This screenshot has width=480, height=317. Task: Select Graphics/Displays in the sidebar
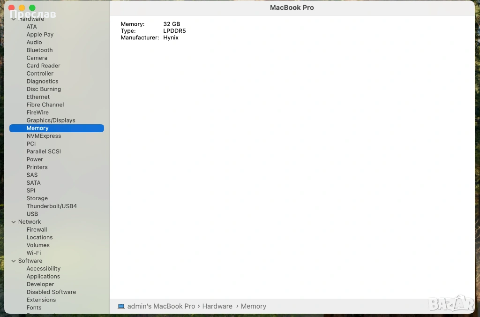pos(51,120)
